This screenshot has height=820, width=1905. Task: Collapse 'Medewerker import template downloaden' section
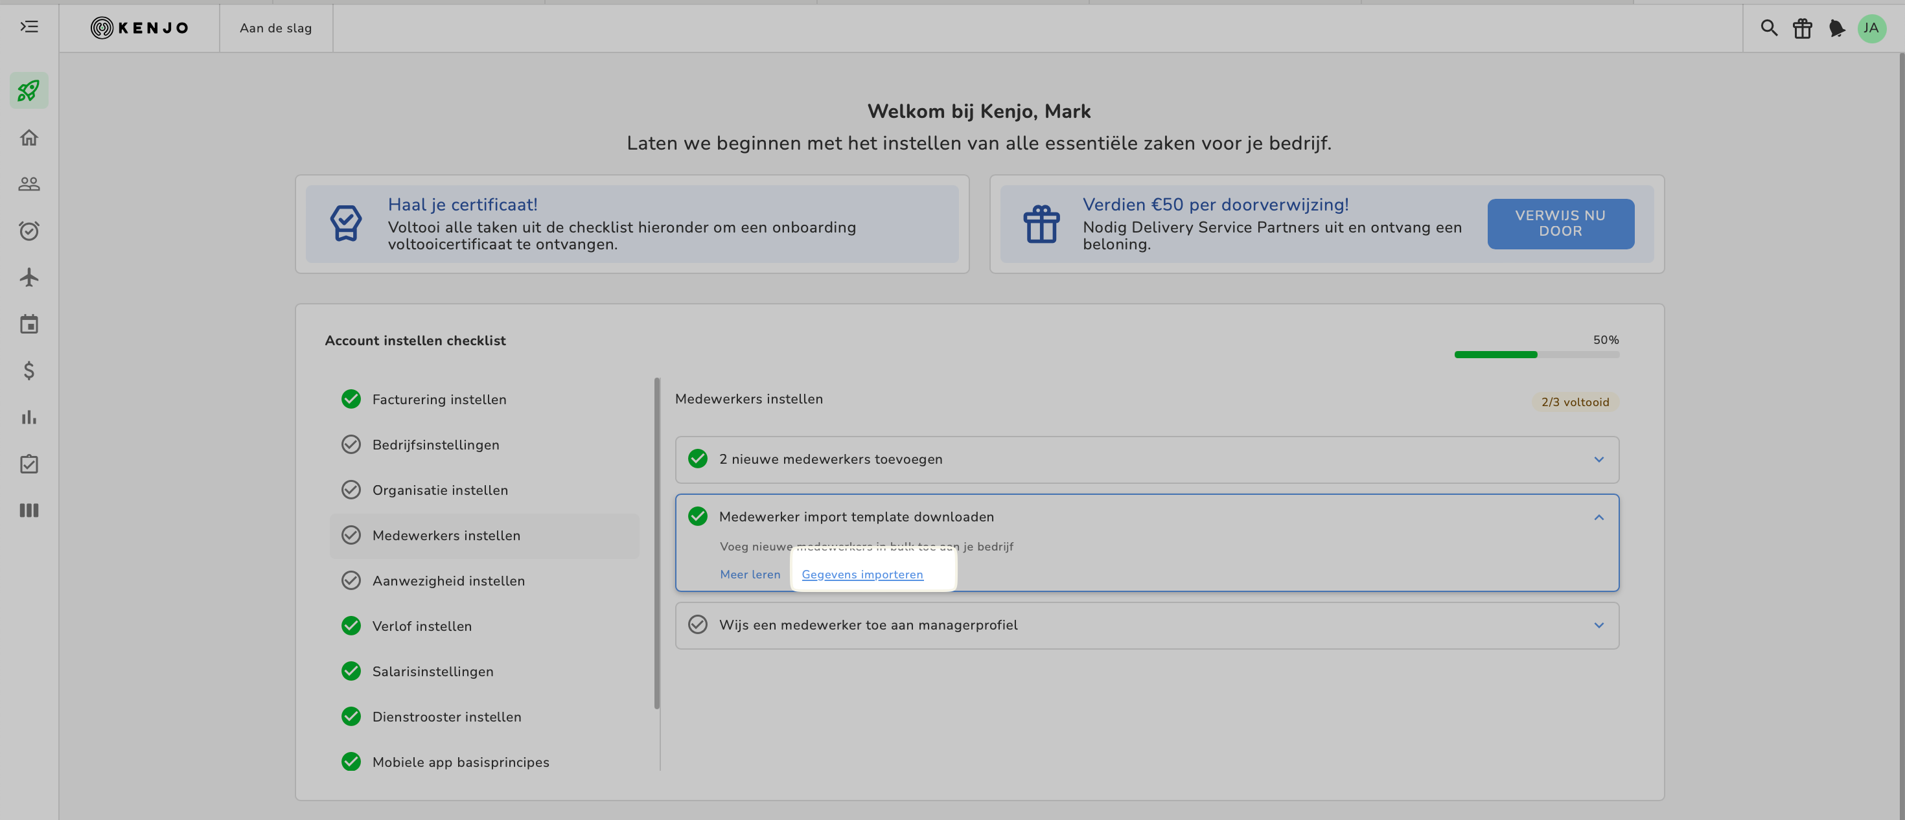click(1598, 517)
